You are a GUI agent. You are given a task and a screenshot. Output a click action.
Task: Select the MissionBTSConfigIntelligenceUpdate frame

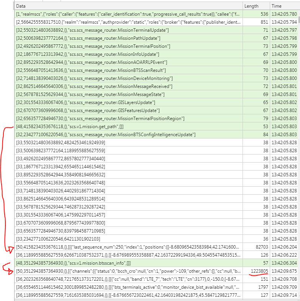point(156,135)
